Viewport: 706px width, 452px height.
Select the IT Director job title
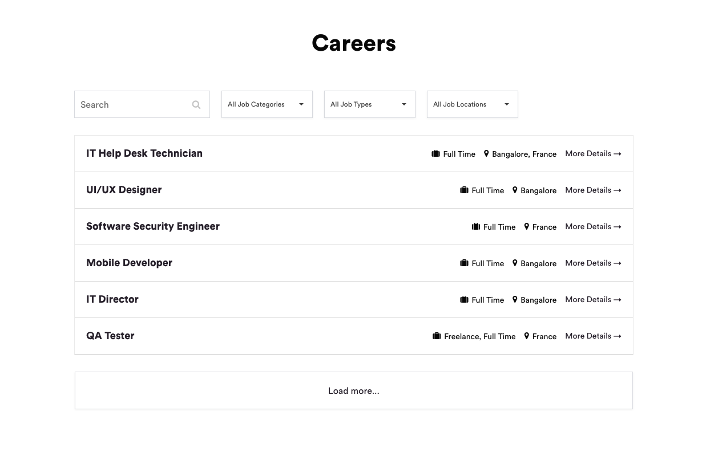click(x=112, y=299)
